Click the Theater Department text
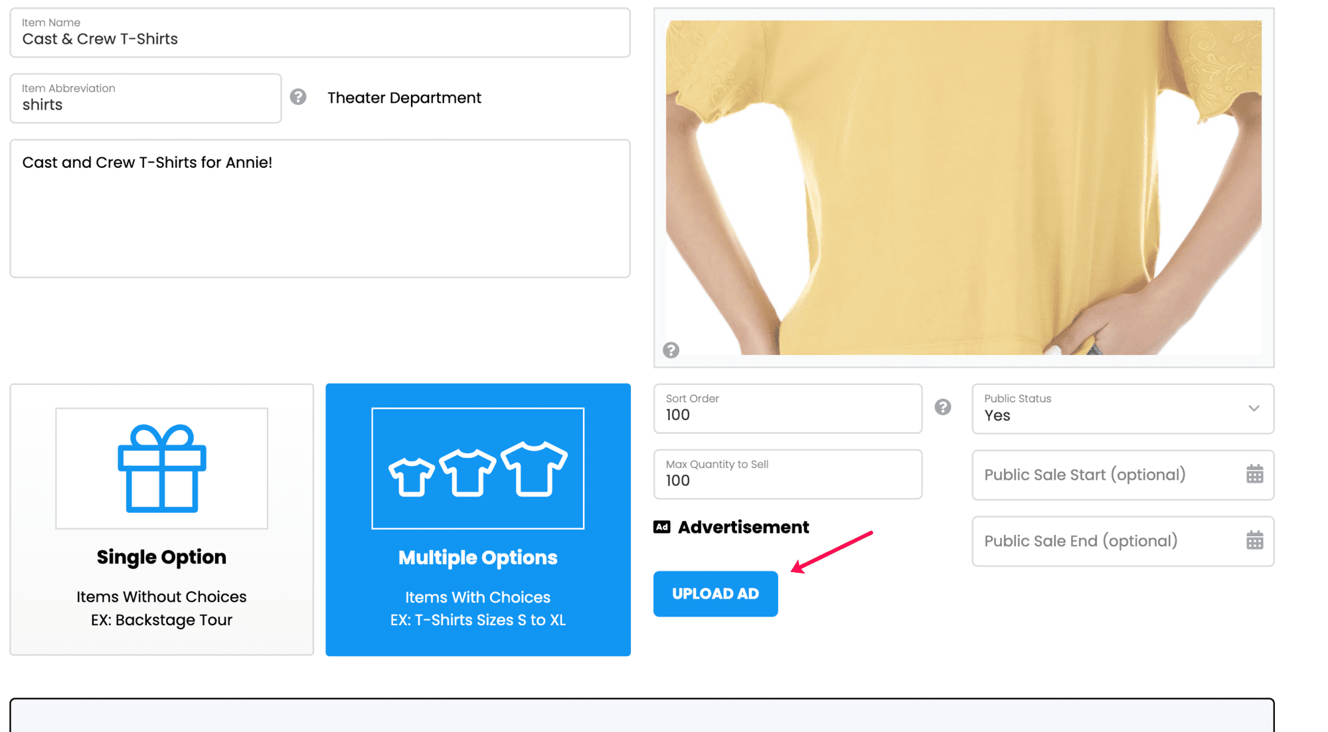 click(x=404, y=98)
